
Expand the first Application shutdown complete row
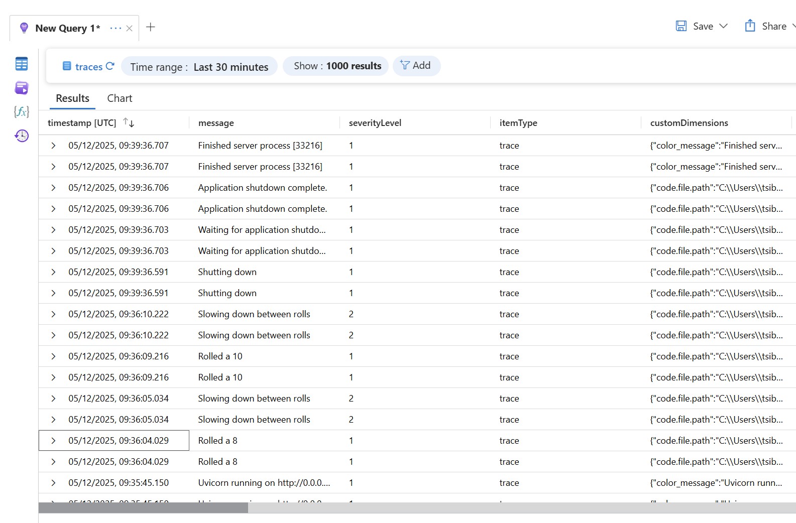coord(53,188)
